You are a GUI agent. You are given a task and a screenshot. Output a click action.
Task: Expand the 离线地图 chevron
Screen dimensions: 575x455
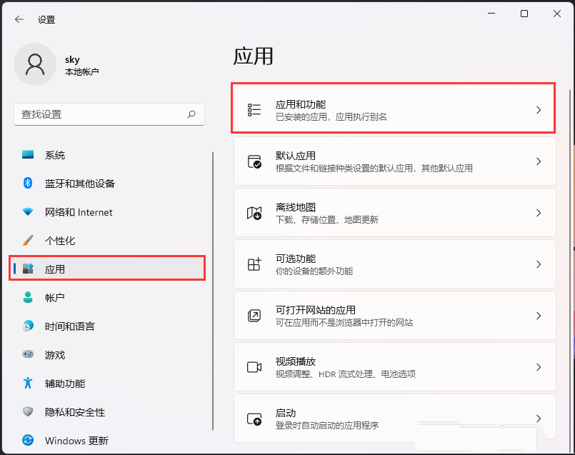tap(539, 211)
